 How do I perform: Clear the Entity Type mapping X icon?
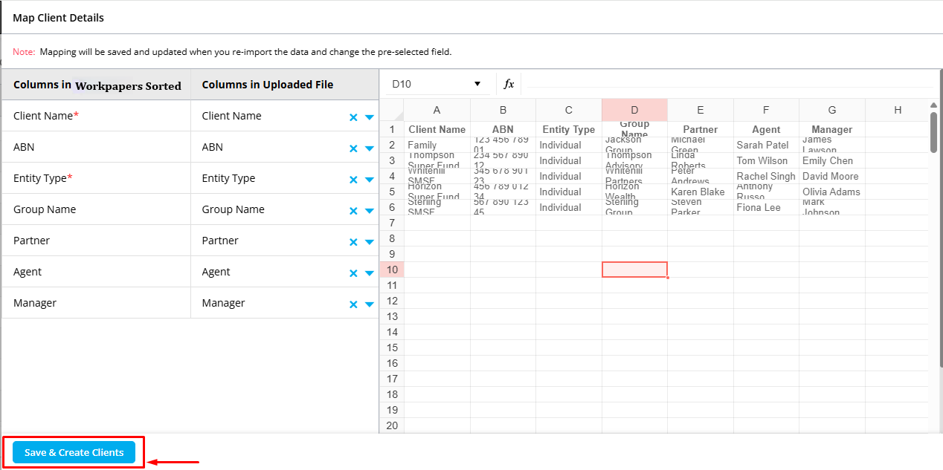click(353, 180)
